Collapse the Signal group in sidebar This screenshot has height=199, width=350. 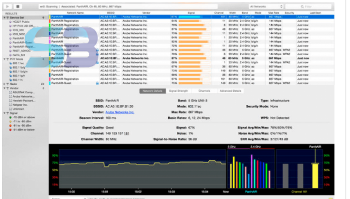pyautogui.click(x=4, y=113)
